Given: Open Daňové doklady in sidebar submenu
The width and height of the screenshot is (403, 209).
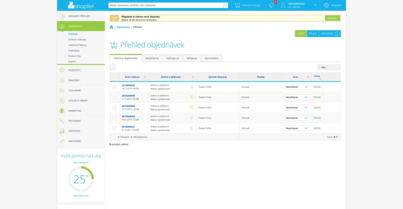Looking at the screenshot, I should (x=77, y=39).
